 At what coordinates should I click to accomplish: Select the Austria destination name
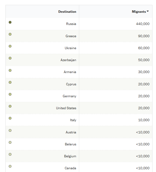click(x=71, y=132)
